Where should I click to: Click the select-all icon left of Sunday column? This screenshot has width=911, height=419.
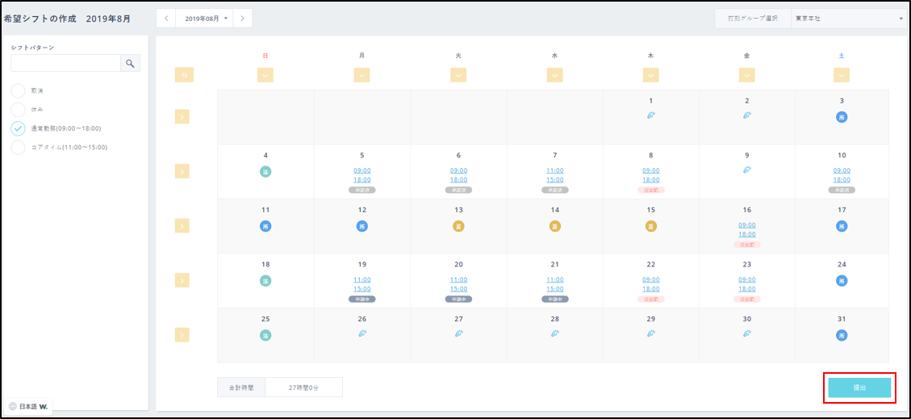pyautogui.click(x=184, y=75)
